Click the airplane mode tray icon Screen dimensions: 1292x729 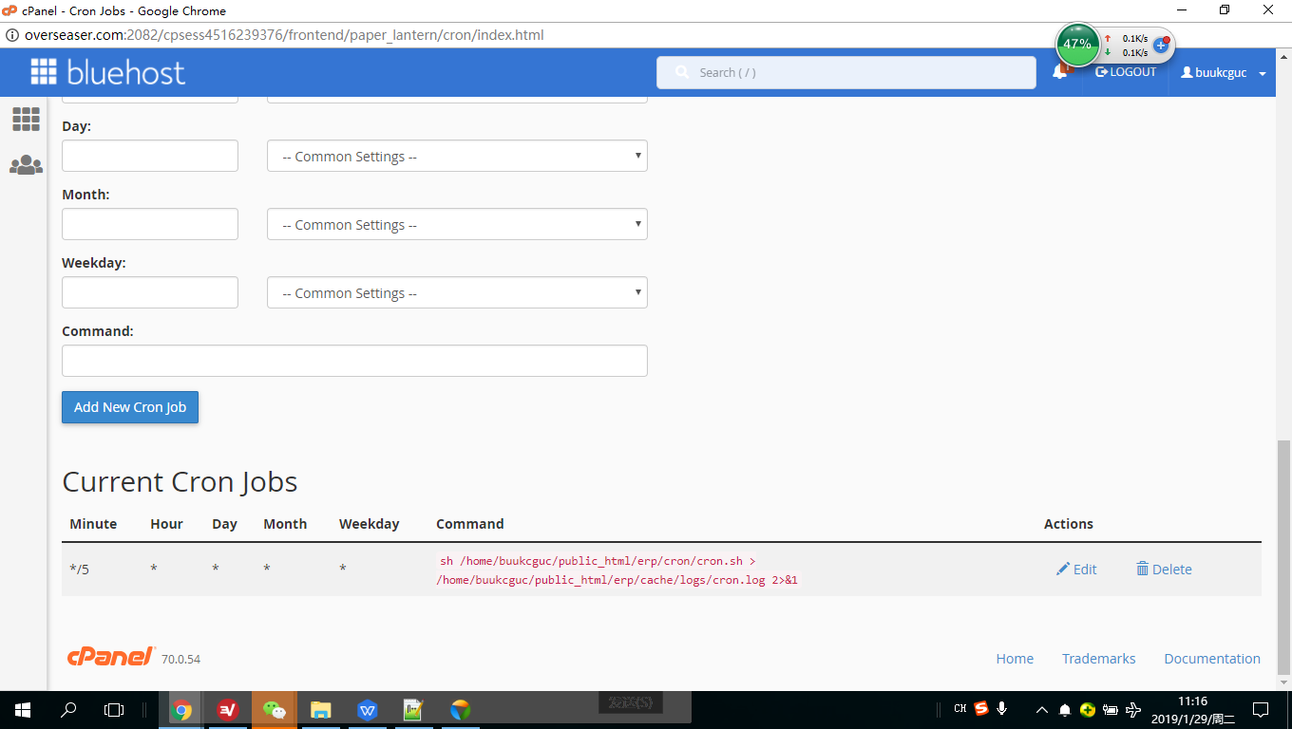pyautogui.click(x=1133, y=709)
